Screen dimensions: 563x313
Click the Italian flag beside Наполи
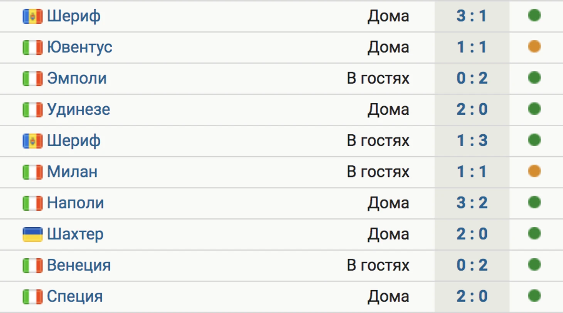click(32, 203)
